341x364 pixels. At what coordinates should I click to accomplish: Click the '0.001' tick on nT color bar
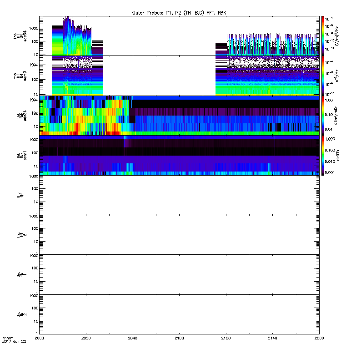(330, 172)
